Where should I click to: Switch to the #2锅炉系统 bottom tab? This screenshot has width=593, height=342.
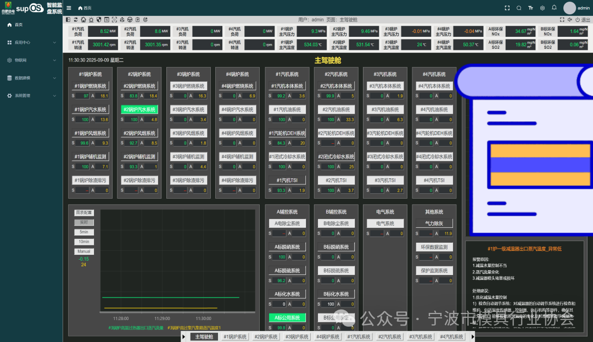coord(266,337)
